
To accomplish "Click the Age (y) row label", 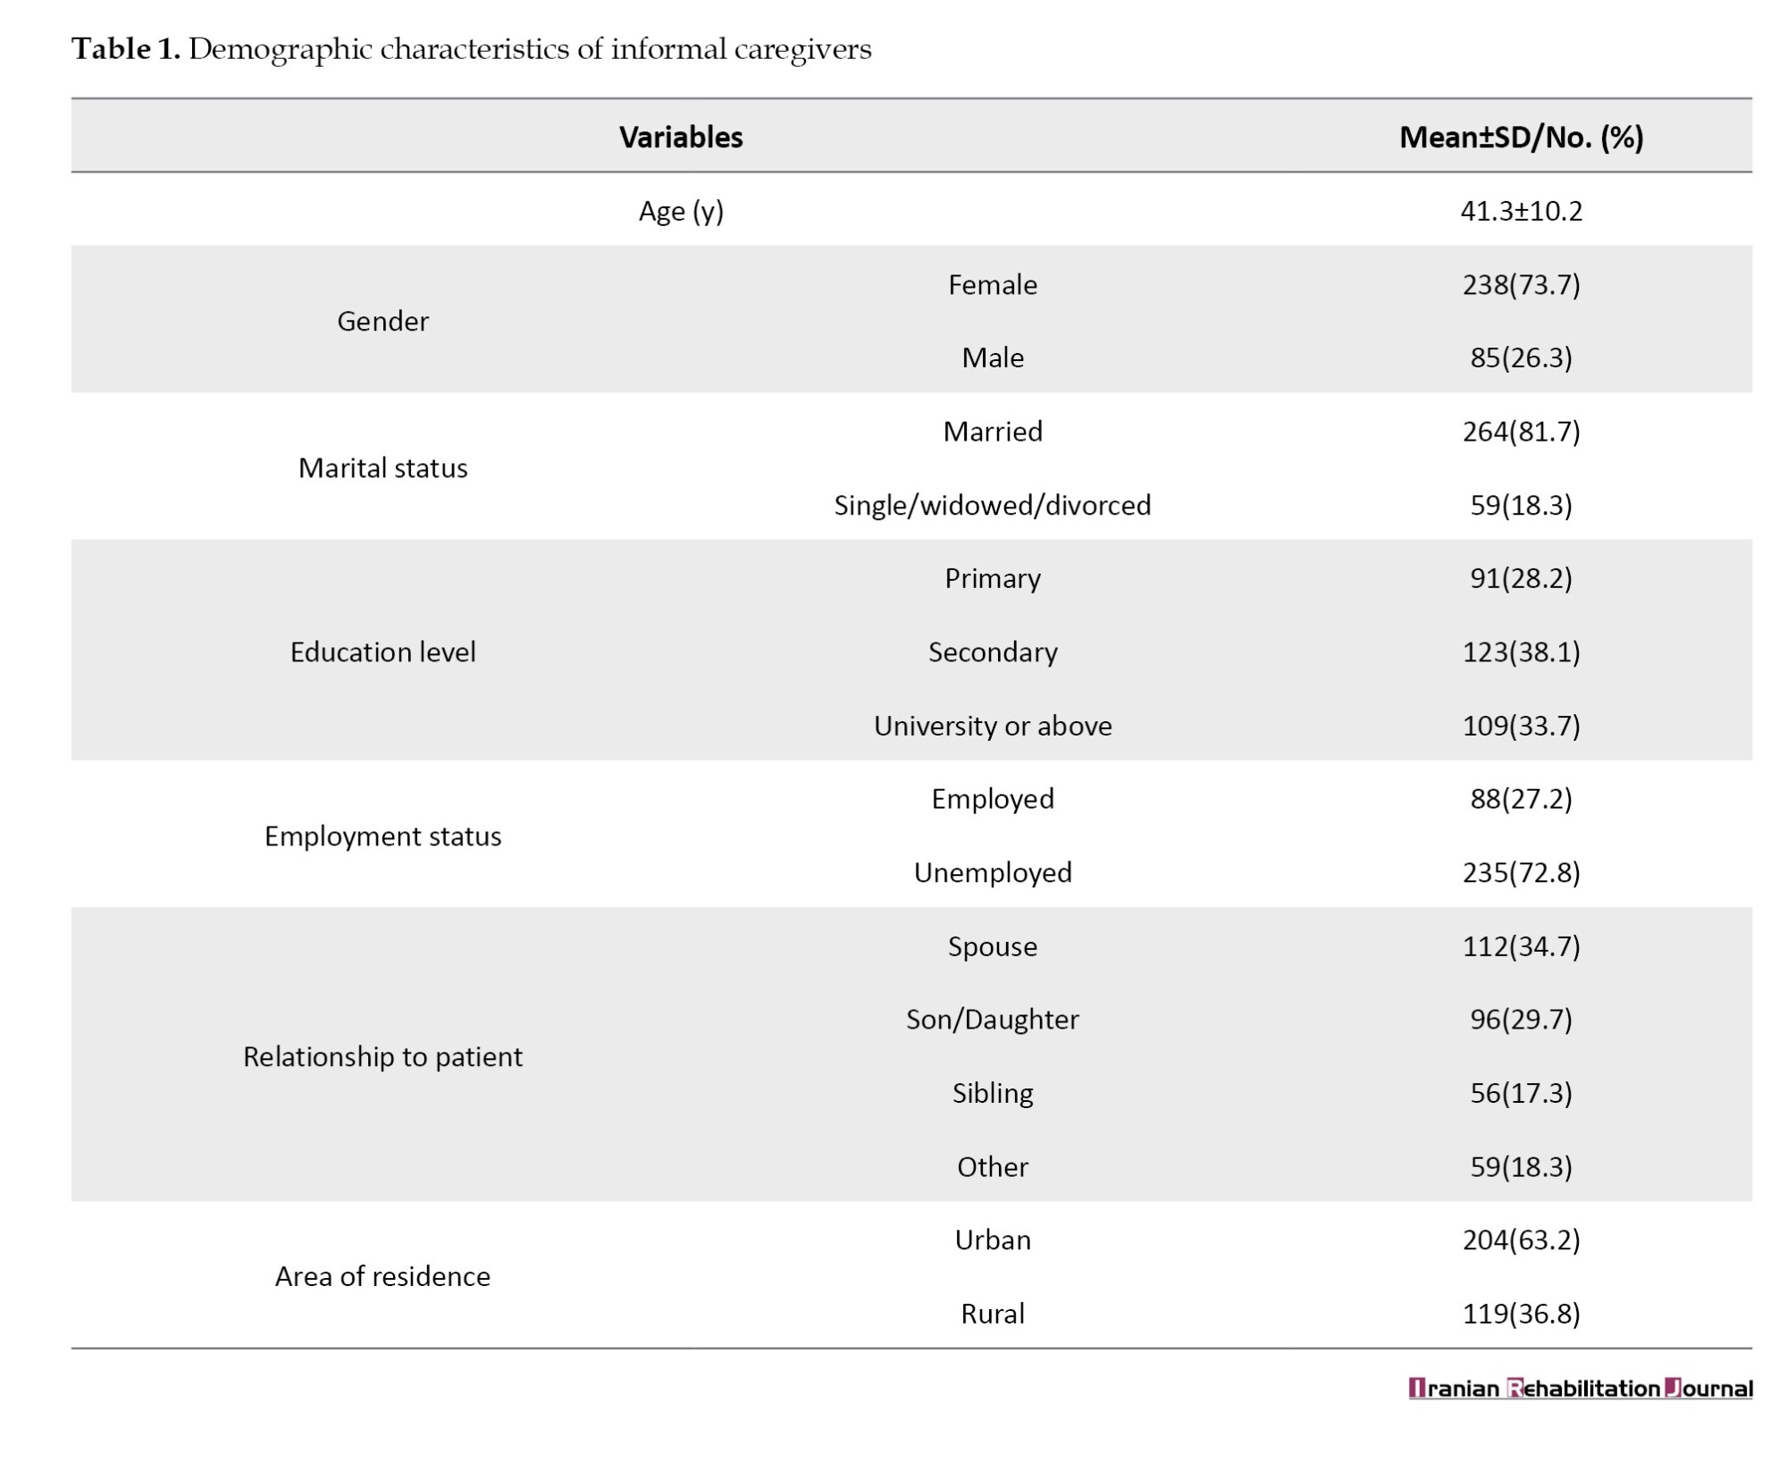I will coord(681,211).
